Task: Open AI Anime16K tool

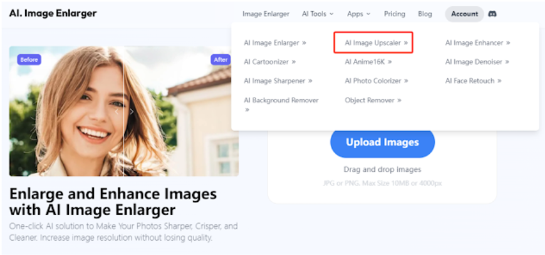Action: [368, 62]
